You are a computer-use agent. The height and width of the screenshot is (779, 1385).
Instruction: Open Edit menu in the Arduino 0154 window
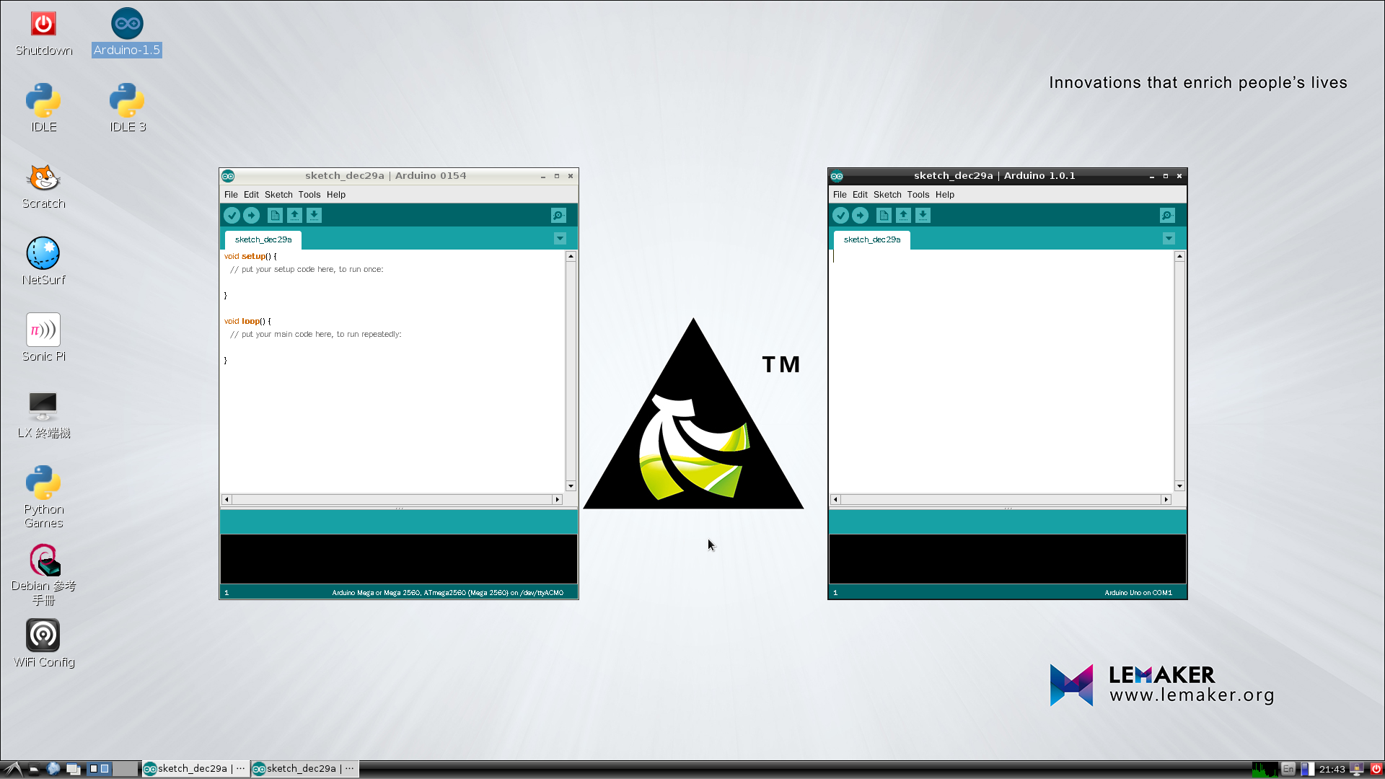(251, 195)
